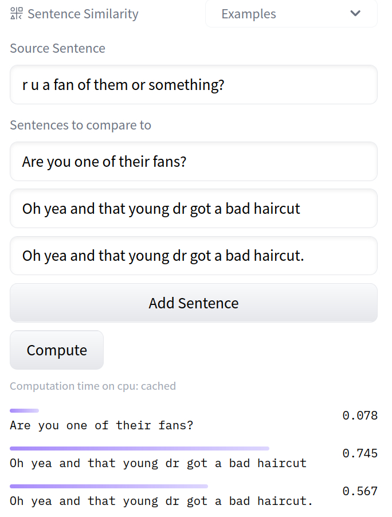Click the purple bar for score 0.567
392x517 pixels.
pyautogui.click(x=109, y=486)
